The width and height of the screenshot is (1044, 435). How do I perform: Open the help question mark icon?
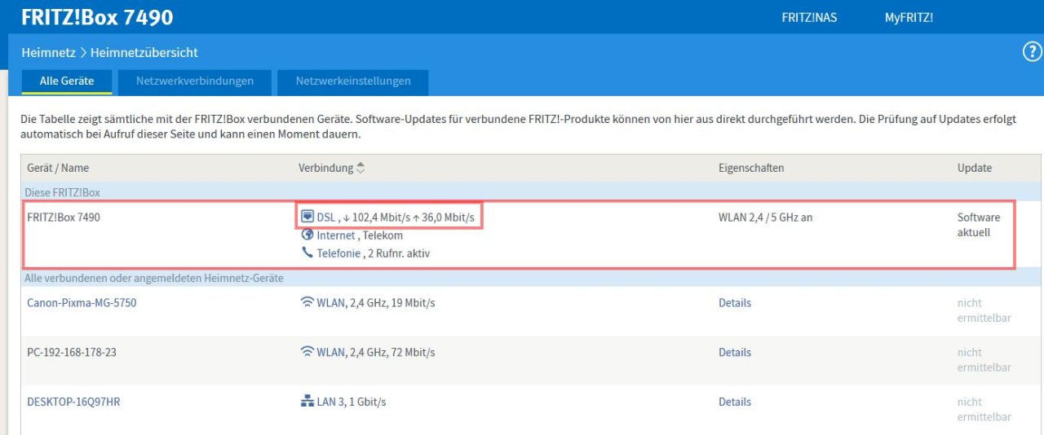[1032, 52]
